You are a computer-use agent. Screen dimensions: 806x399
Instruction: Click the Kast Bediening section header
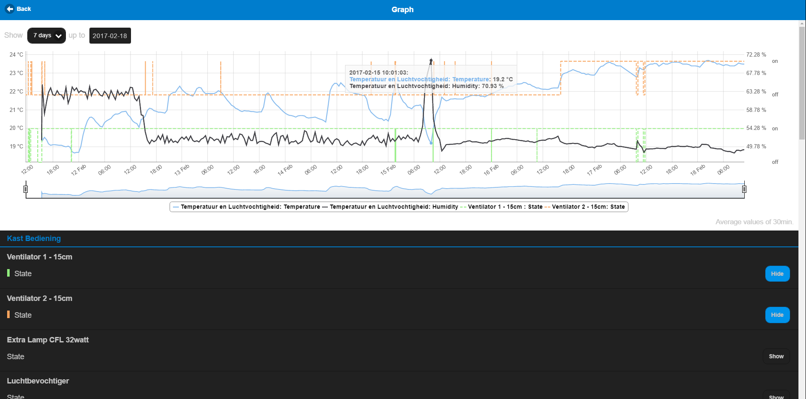click(34, 238)
